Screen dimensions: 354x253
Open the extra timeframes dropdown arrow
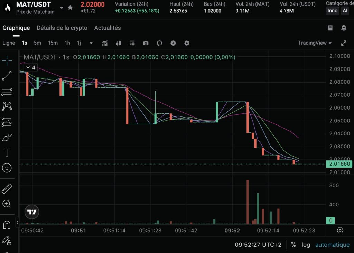[x=91, y=43]
